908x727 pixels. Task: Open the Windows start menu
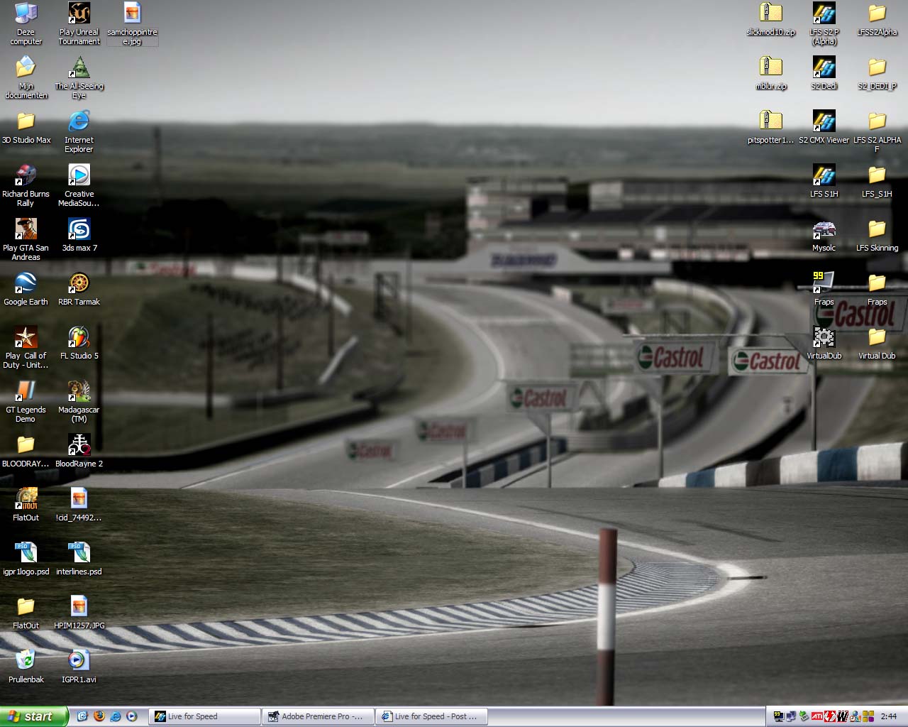click(x=34, y=716)
